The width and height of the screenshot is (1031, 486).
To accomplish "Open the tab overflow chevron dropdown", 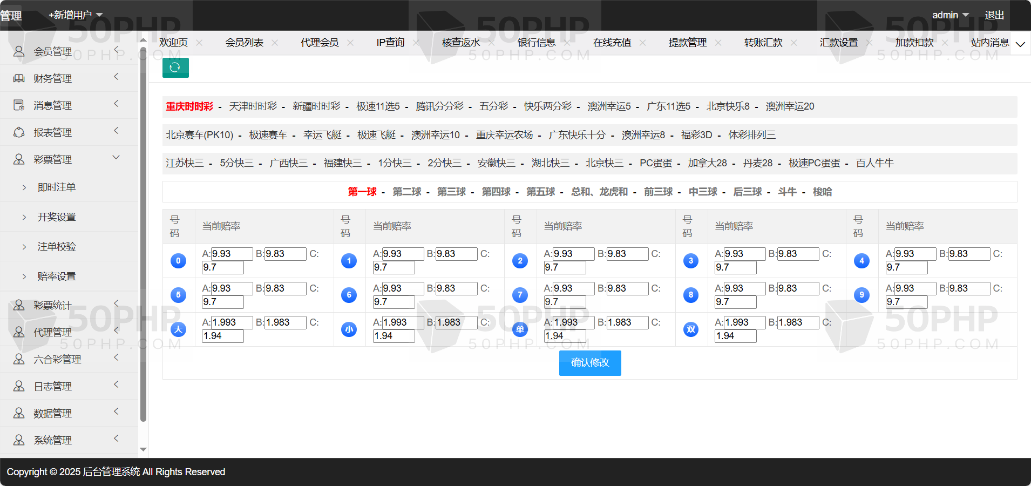I will (1020, 44).
